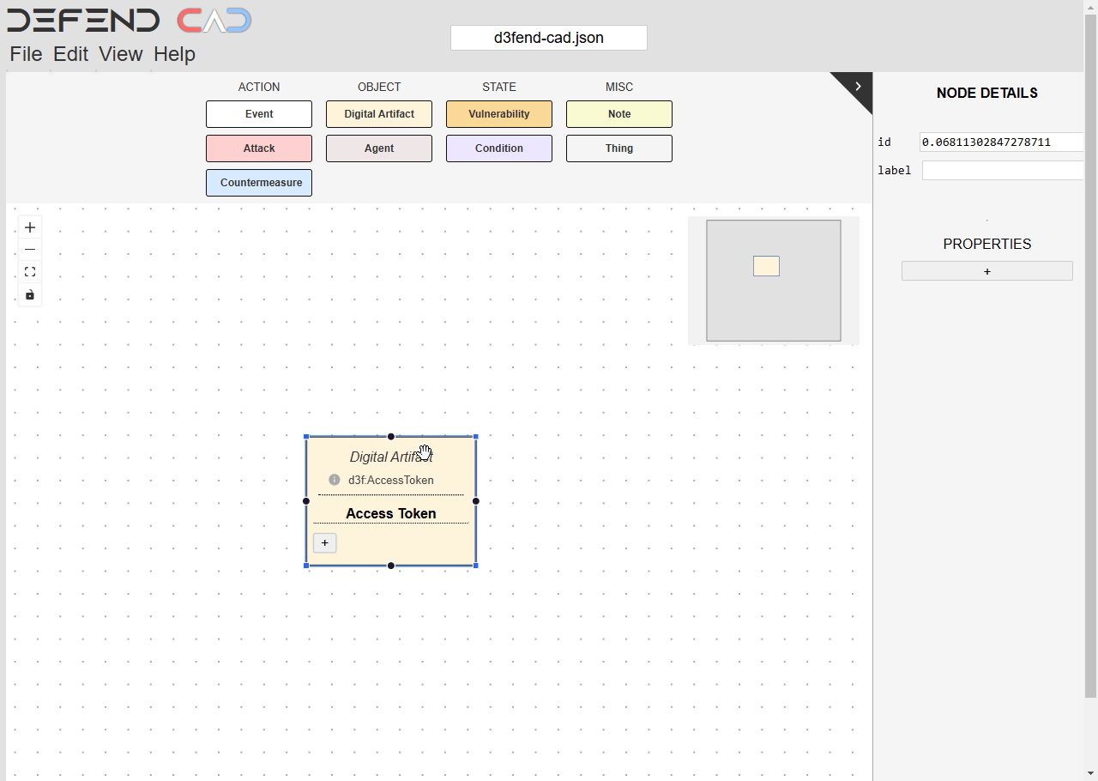
Task: Click the DEFEND CAD logo
Action: point(129,21)
